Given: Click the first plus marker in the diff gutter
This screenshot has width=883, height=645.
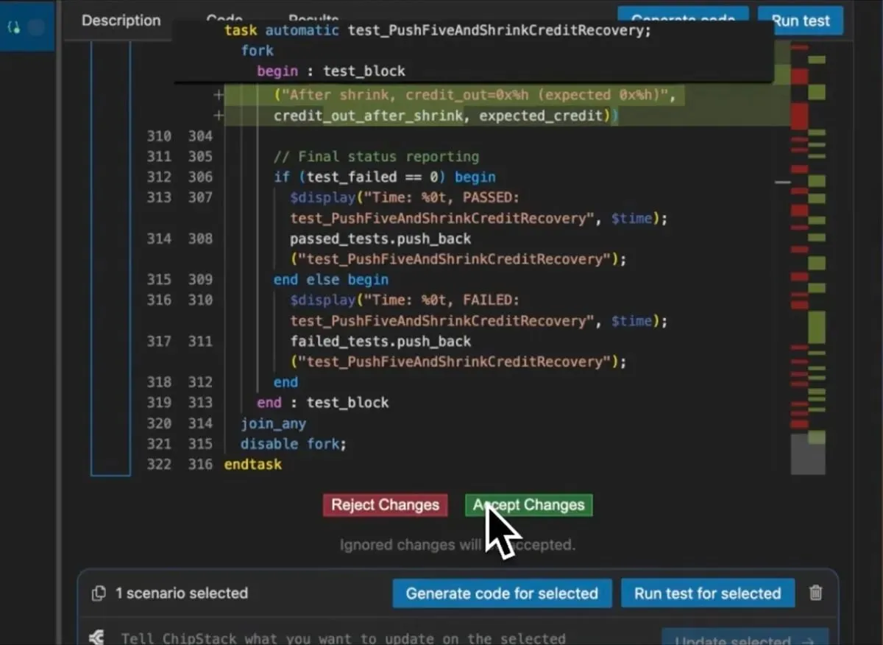Looking at the screenshot, I should [x=218, y=95].
